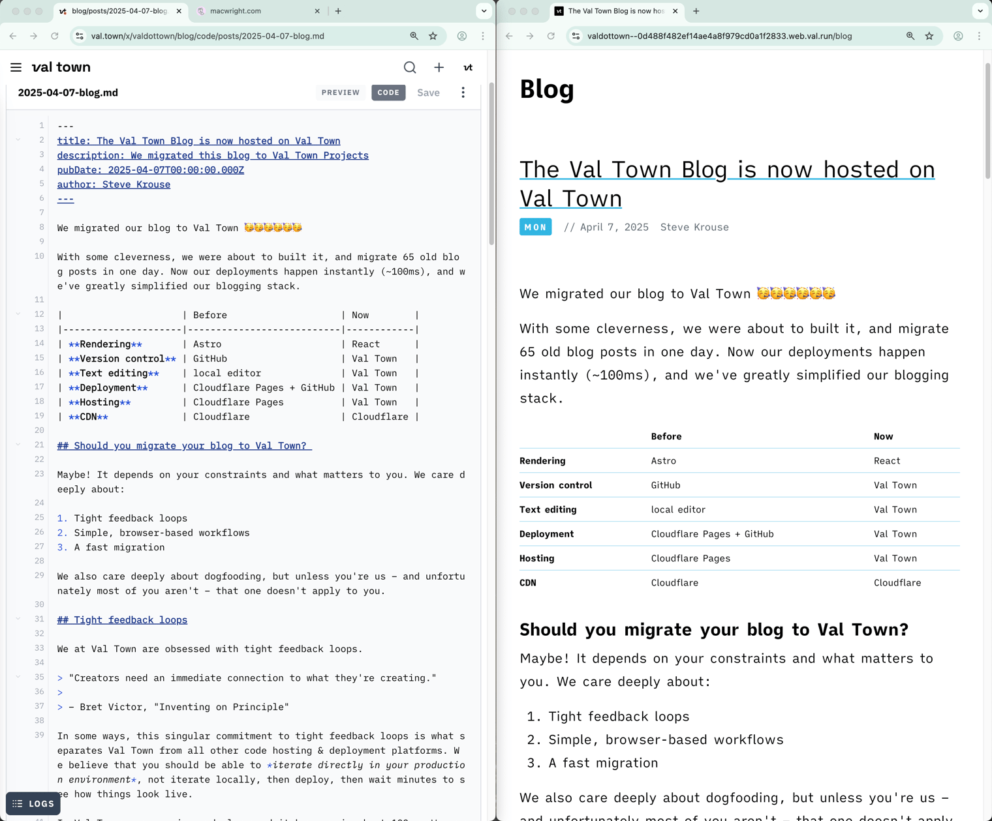Click the editor's vertical scrollbar
Viewport: 992px width, 821px height.
(491, 163)
